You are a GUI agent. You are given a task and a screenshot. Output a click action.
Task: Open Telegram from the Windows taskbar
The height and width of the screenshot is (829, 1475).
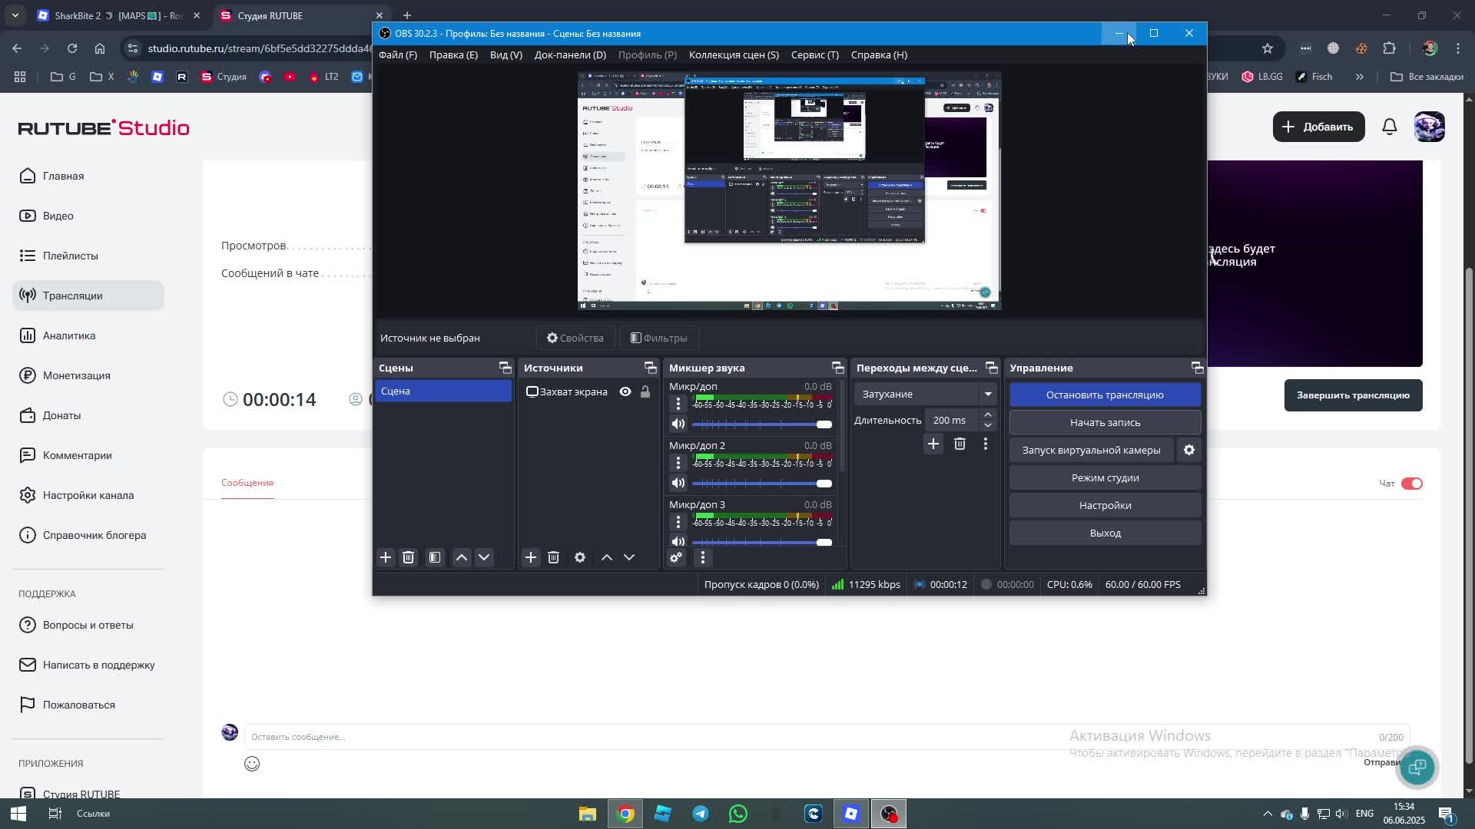click(x=701, y=814)
